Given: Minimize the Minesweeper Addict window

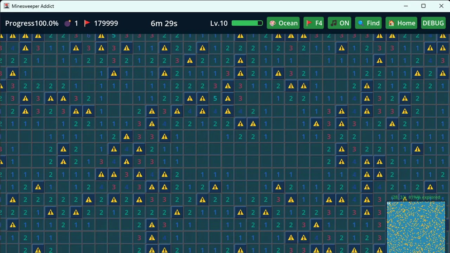Looking at the screenshot, I should (406, 6).
